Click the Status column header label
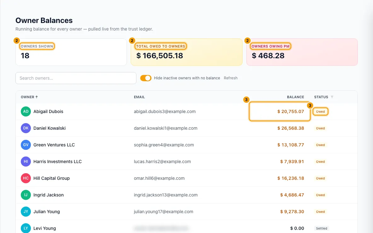373x233 pixels. point(321,97)
